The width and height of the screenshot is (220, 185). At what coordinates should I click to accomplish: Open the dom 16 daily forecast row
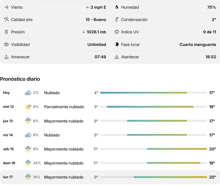(110, 163)
